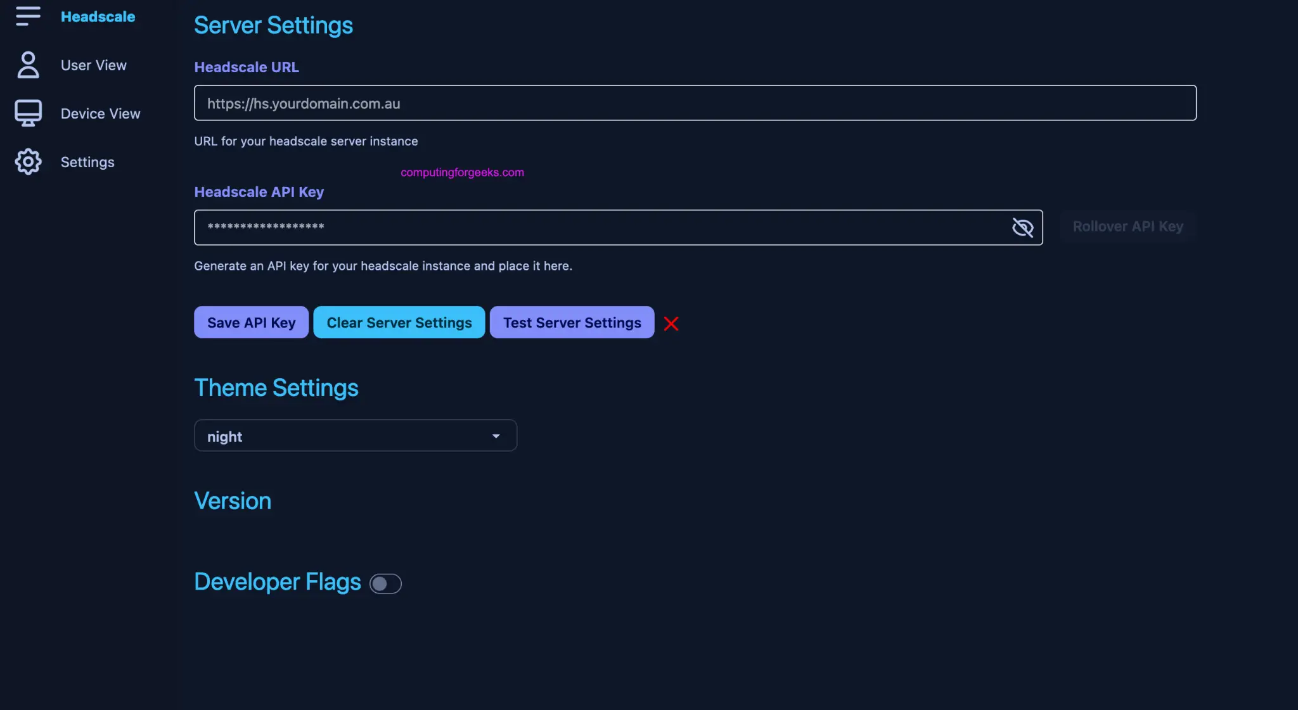Click Save API Key button
Screen dimensions: 1298x710
[x=251, y=322]
